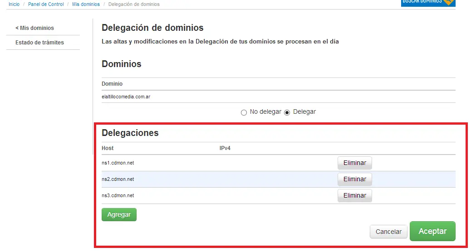
Task: Select the 'Delegar' radio button
Action: coord(287,112)
